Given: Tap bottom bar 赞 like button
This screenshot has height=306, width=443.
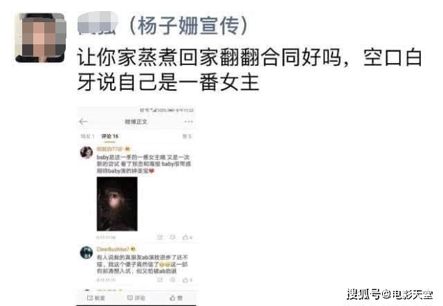Looking at the screenshot, I should (176, 298).
